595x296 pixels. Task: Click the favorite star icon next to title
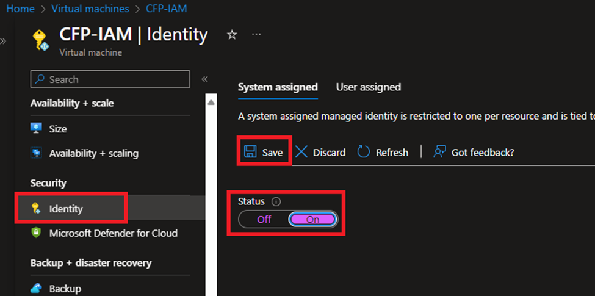click(232, 35)
